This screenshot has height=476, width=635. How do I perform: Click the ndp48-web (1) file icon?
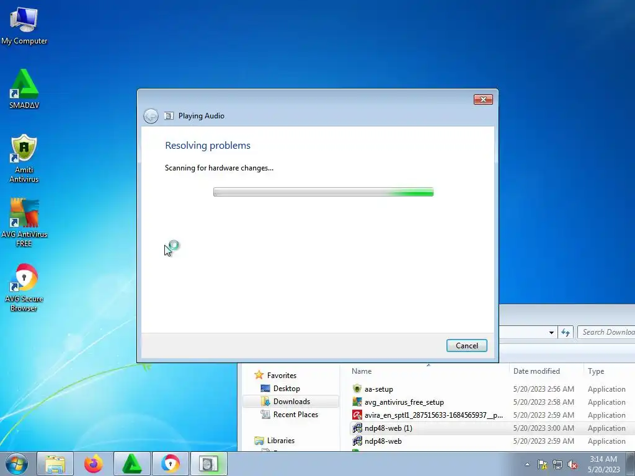[357, 428]
